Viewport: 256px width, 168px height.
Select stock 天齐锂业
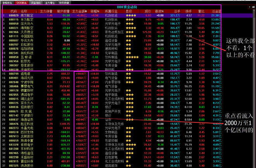(x=27, y=32)
